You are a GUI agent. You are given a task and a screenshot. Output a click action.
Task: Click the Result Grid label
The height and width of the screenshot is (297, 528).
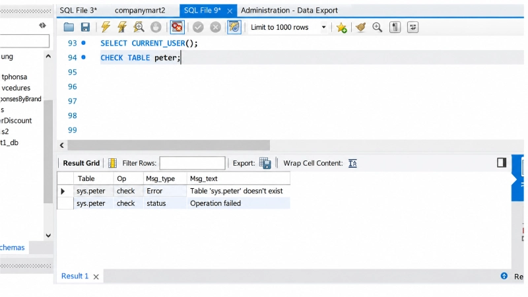pyautogui.click(x=81, y=163)
